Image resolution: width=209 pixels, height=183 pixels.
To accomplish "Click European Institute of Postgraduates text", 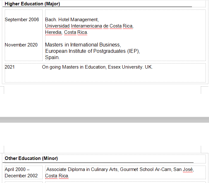I will click(x=86, y=51).
